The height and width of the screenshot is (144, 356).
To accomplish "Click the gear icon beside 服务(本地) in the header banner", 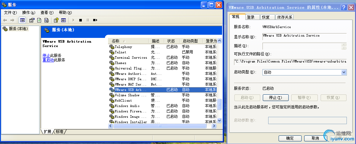I will [47, 30].
